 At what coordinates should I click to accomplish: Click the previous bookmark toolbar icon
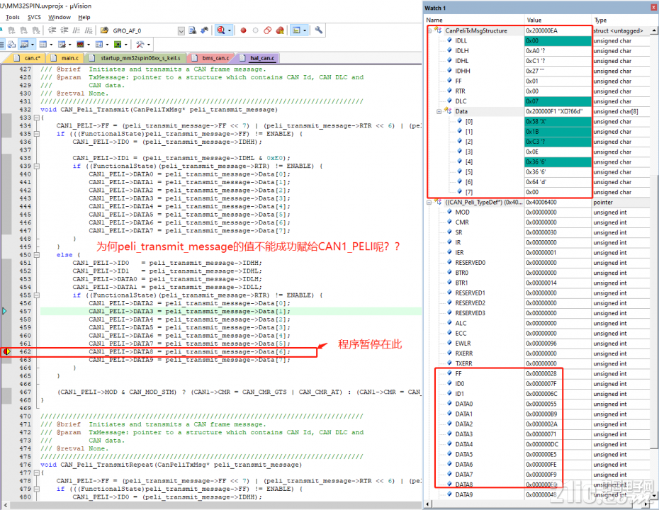[x=12, y=30]
